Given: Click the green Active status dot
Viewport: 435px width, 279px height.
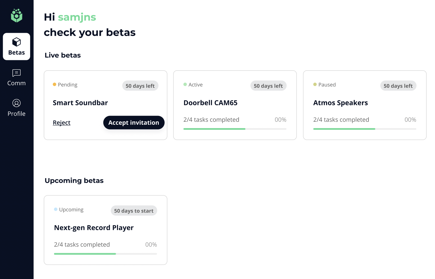Looking at the screenshot, I should point(185,84).
